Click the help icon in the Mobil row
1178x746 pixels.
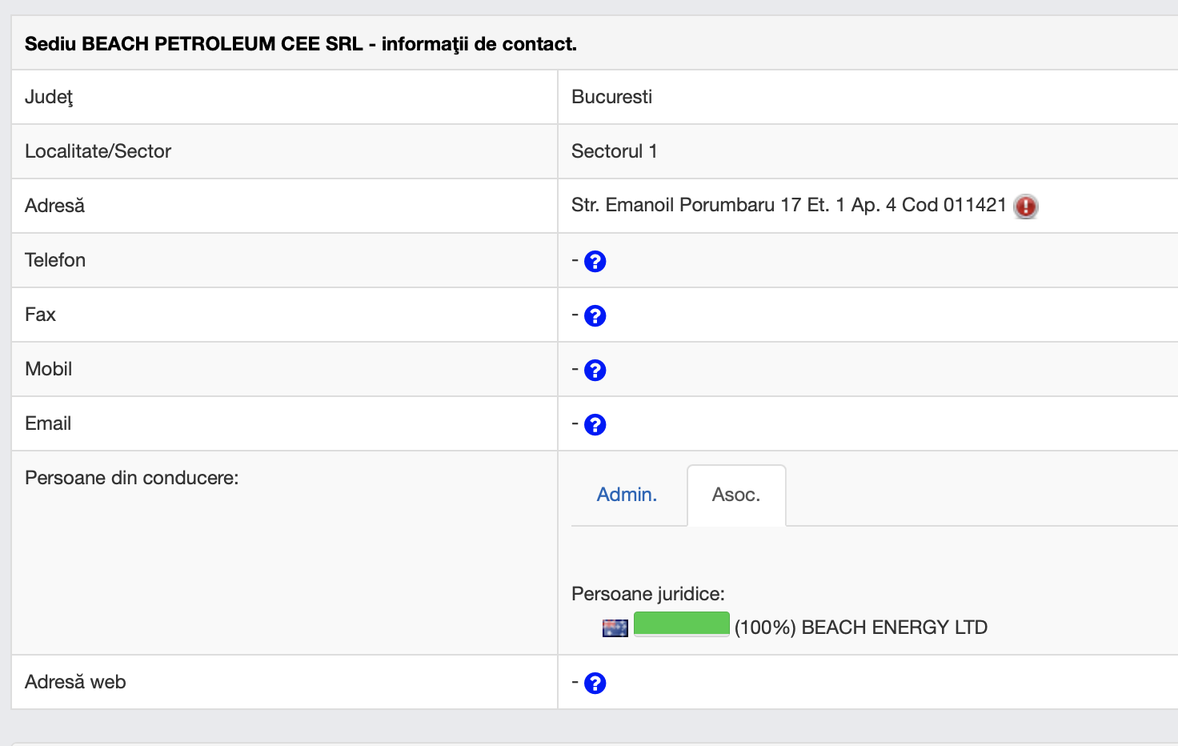(x=595, y=371)
